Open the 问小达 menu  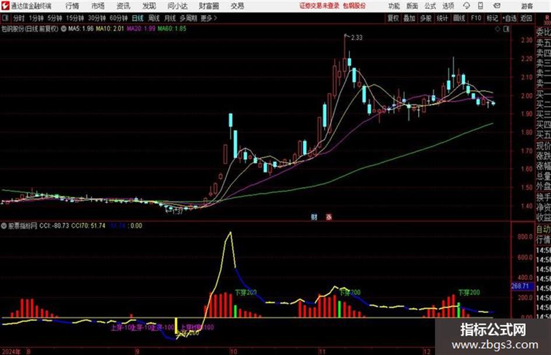[x=177, y=6]
